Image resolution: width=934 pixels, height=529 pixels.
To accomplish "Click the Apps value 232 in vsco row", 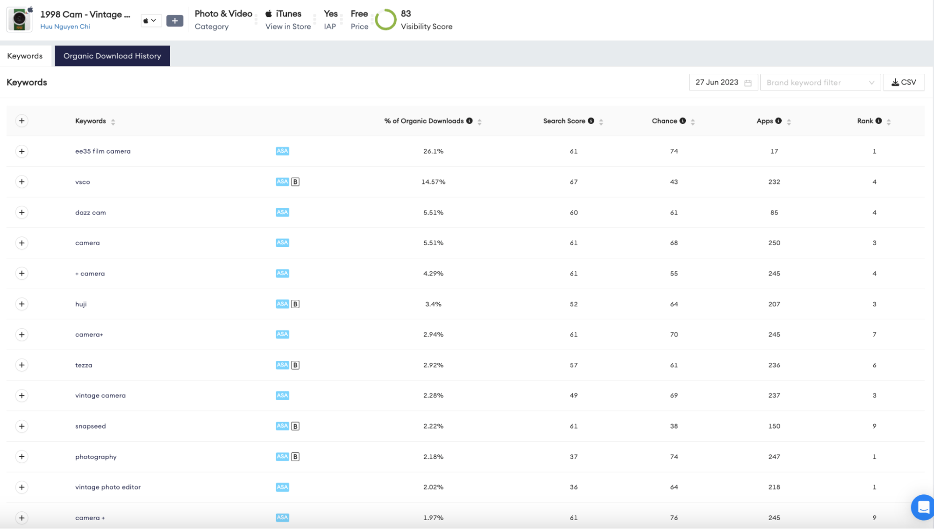I will (x=774, y=182).
